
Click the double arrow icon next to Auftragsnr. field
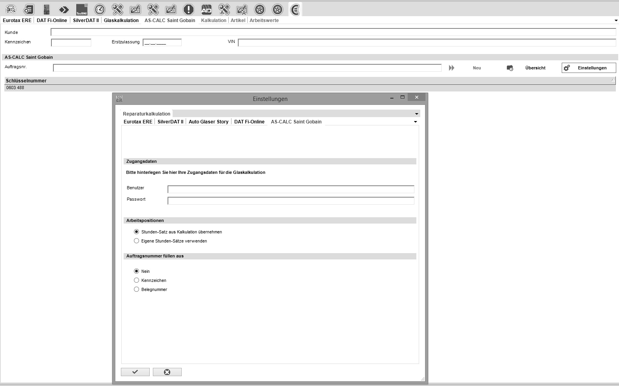(x=452, y=68)
